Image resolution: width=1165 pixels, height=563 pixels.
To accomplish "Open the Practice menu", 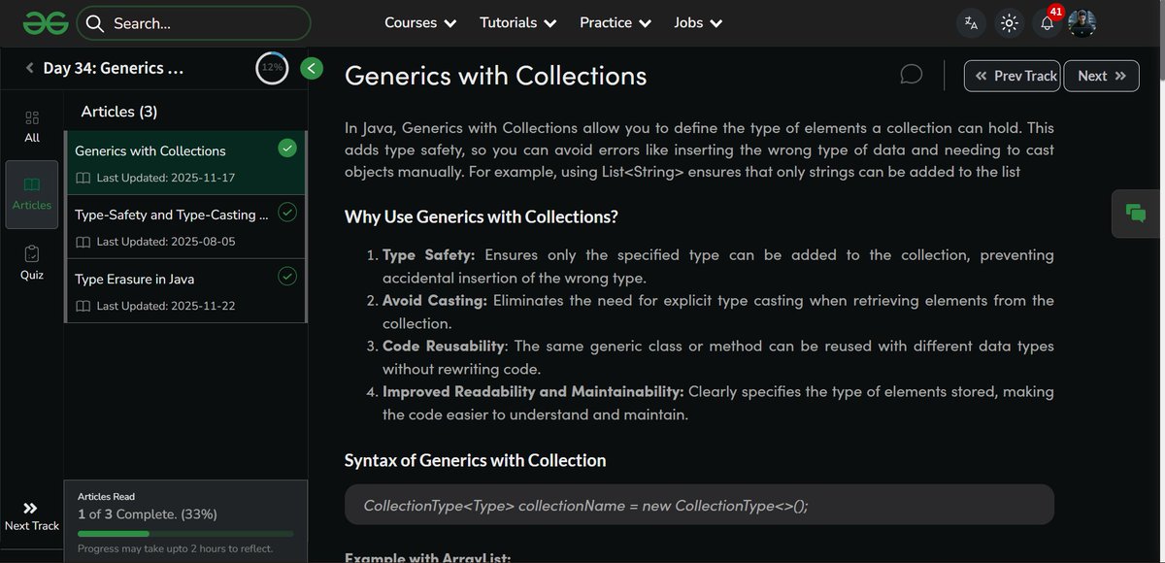I will tap(615, 21).
